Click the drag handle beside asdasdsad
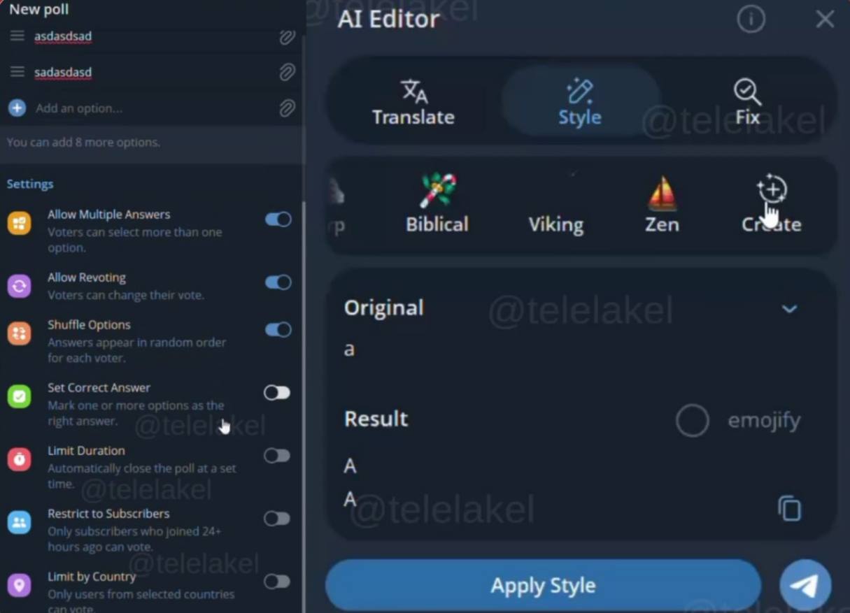Viewport: 850px width, 613px height. (x=17, y=36)
